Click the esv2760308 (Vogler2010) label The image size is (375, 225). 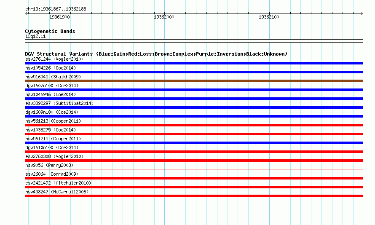pyautogui.click(x=54, y=156)
